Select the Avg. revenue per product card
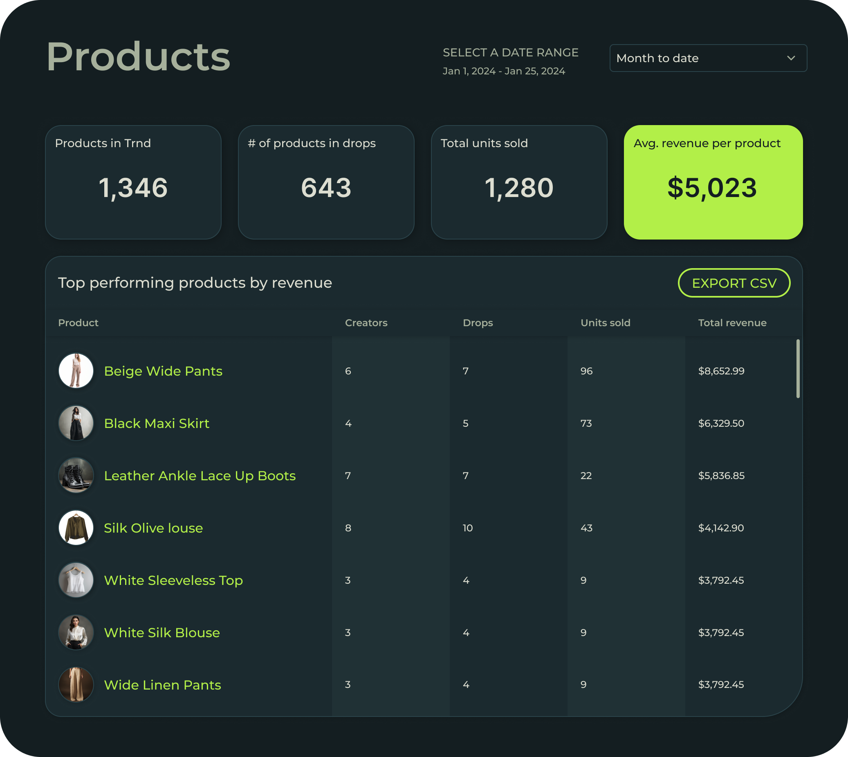The image size is (848, 757). [713, 182]
